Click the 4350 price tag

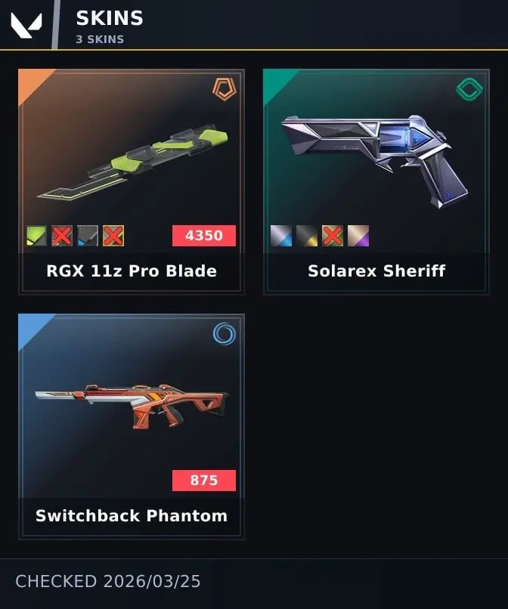204,236
